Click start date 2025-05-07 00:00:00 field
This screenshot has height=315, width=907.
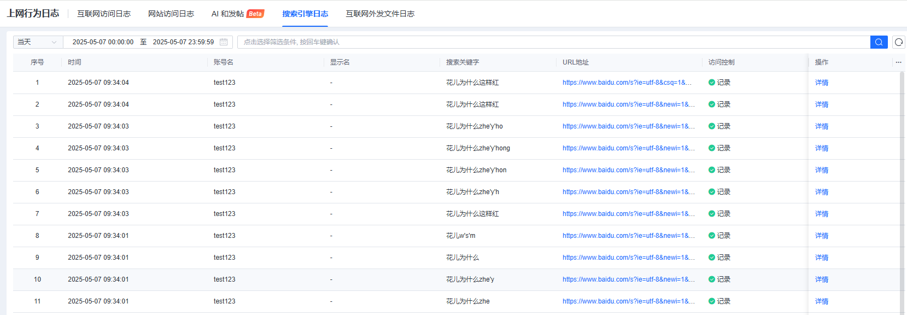pos(103,42)
